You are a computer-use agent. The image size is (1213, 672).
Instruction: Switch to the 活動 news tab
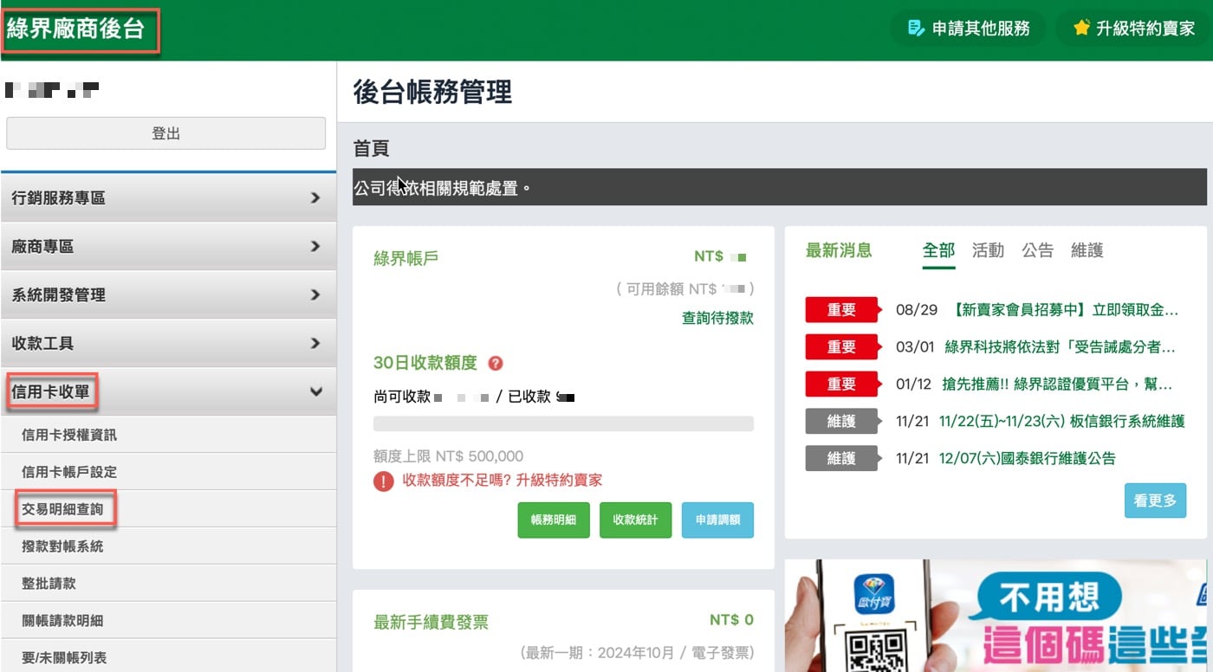coord(988,250)
